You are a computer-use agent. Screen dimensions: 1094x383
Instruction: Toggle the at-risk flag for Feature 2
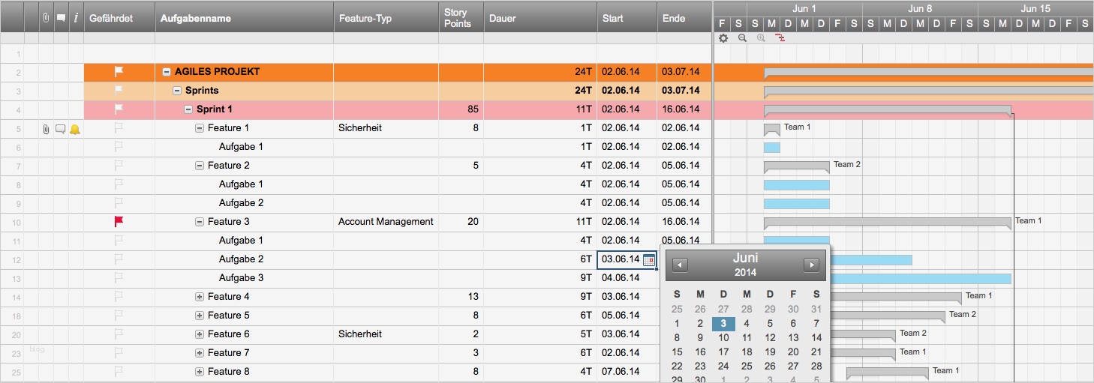[x=119, y=166]
